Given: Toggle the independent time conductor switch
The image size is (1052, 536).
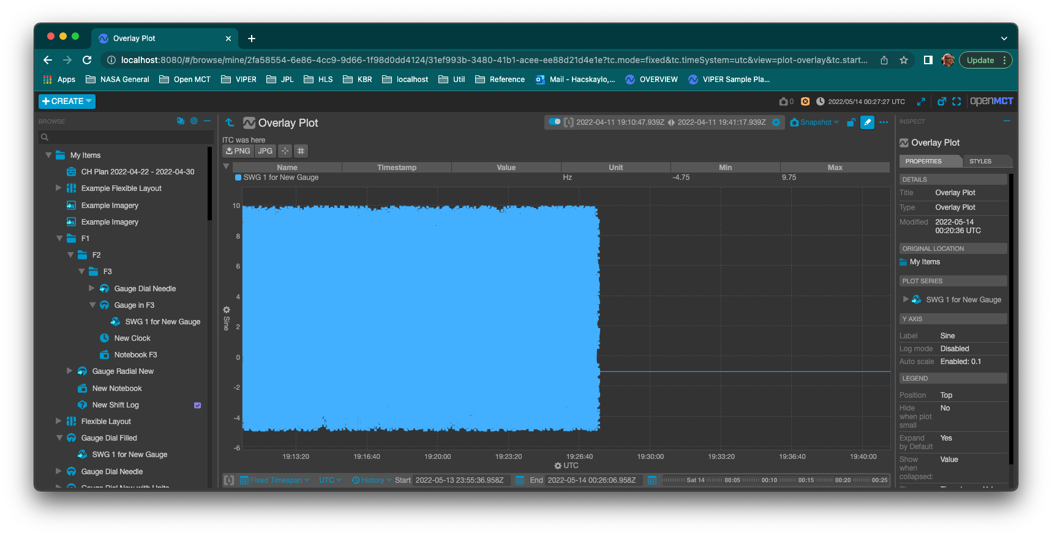Looking at the screenshot, I should pyautogui.click(x=554, y=122).
